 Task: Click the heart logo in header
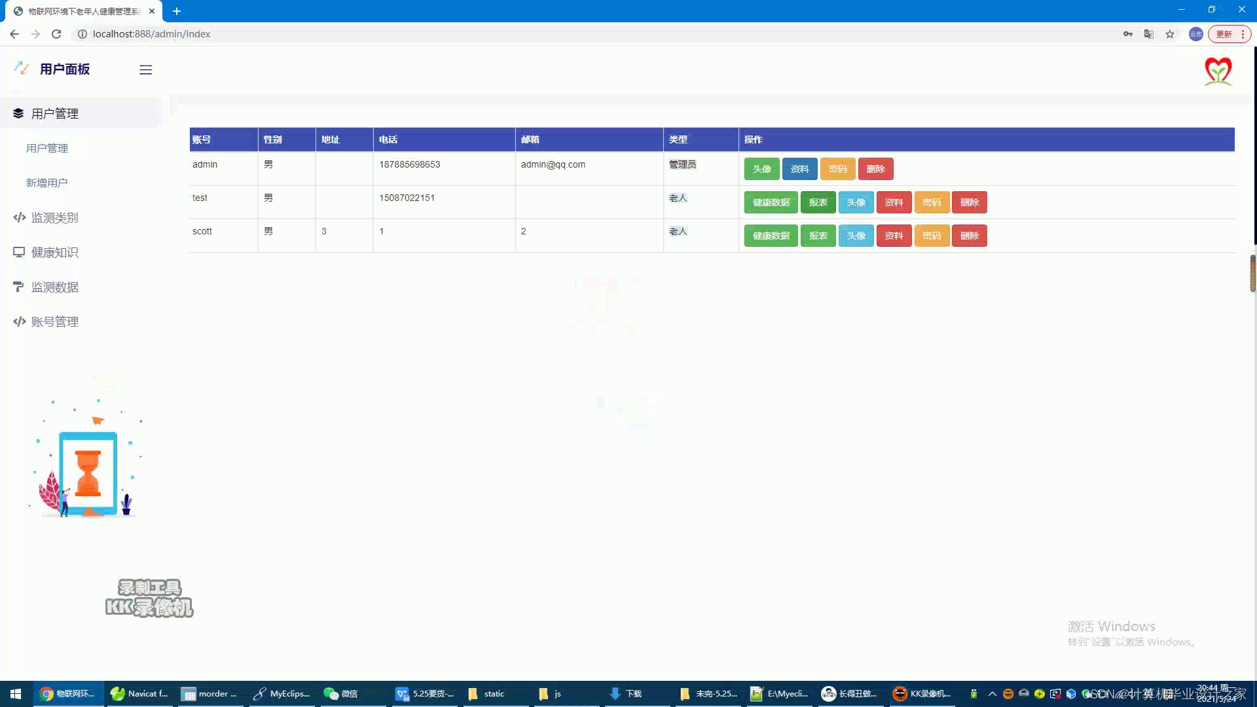click(x=1218, y=71)
